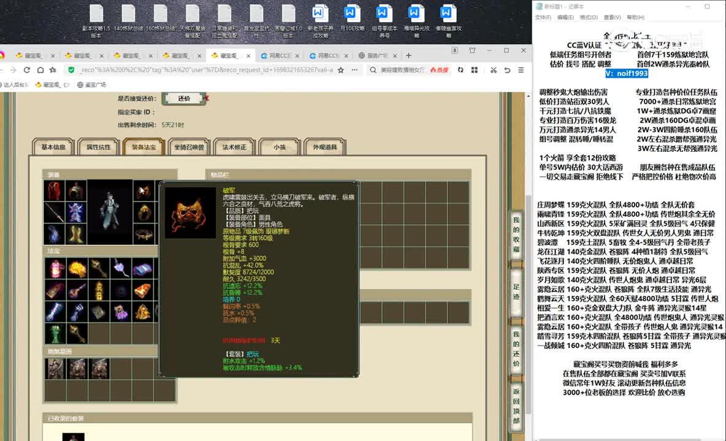This screenshot has height=441, width=726.
Task: Select desktop document 月10E攻略
Action: coord(352,18)
